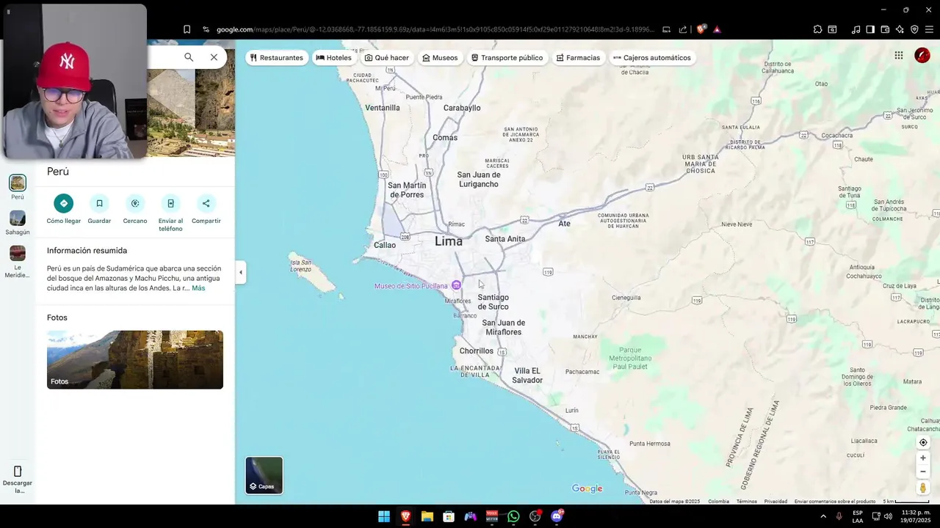Click the install app icon in address bar
Screen dimensions: 940x528
(666, 29)
